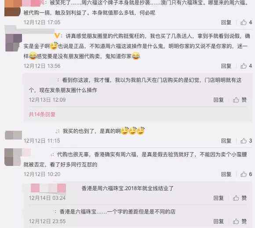255x228 pixels.
Task: Open avatar of the 13:56 commenter
Action: 14,43
